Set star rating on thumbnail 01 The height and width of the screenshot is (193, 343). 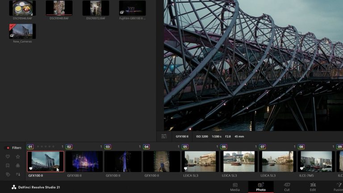(46, 147)
